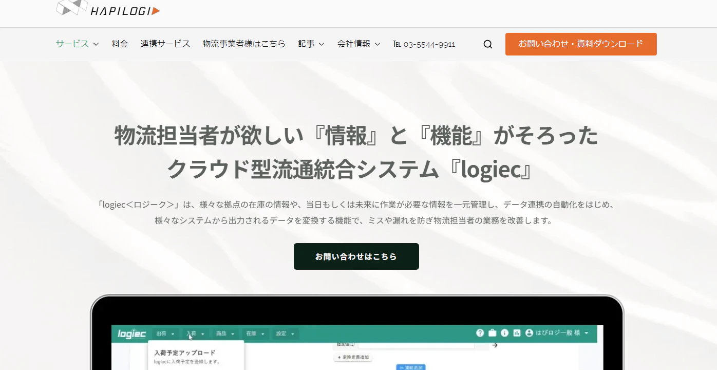This screenshot has width=717, height=370.
Task: Click the chart icon in logiec demo toolbar
Action: coord(517,333)
